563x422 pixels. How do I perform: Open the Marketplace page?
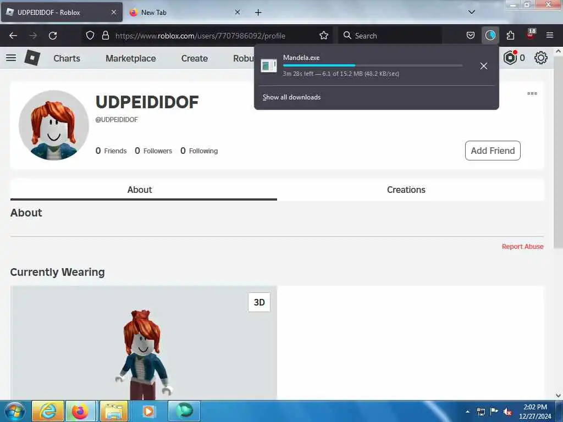click(x=131, y=58)
